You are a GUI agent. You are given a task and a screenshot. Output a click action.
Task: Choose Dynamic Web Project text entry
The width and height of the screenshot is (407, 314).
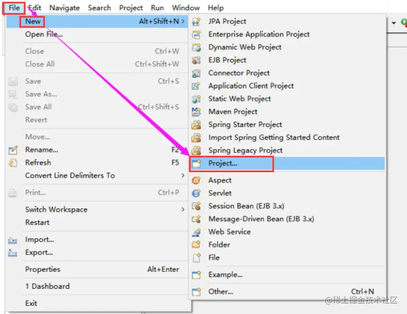coord(245,47)
